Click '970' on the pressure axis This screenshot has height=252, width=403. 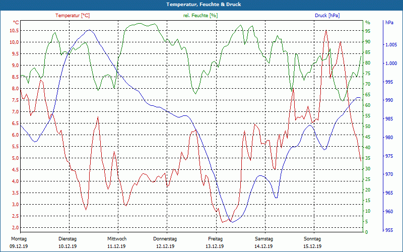389,174
